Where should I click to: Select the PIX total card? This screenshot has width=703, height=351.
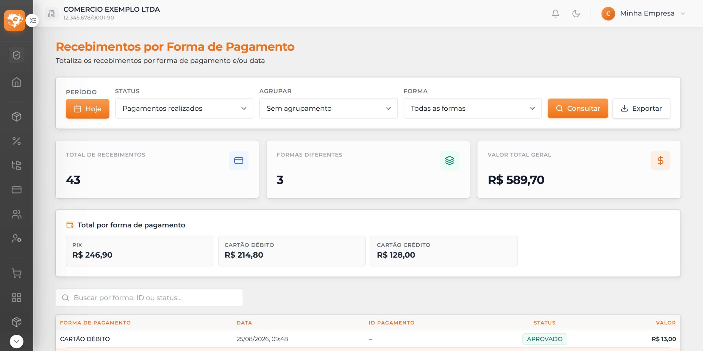[x=140, y=251]
